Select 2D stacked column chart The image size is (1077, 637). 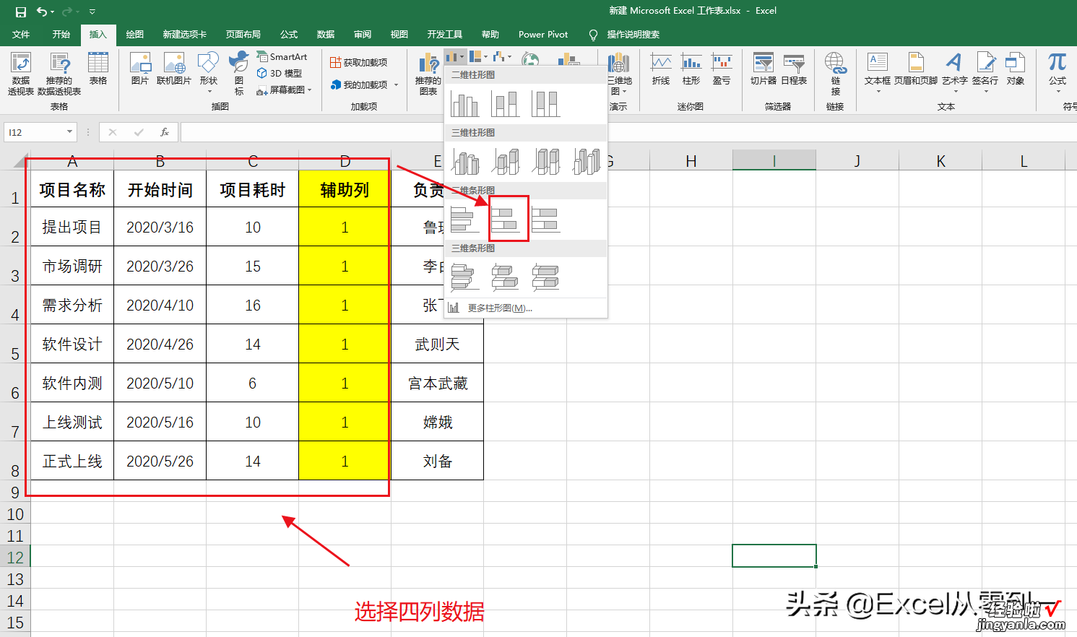click(x=505, y=104)
